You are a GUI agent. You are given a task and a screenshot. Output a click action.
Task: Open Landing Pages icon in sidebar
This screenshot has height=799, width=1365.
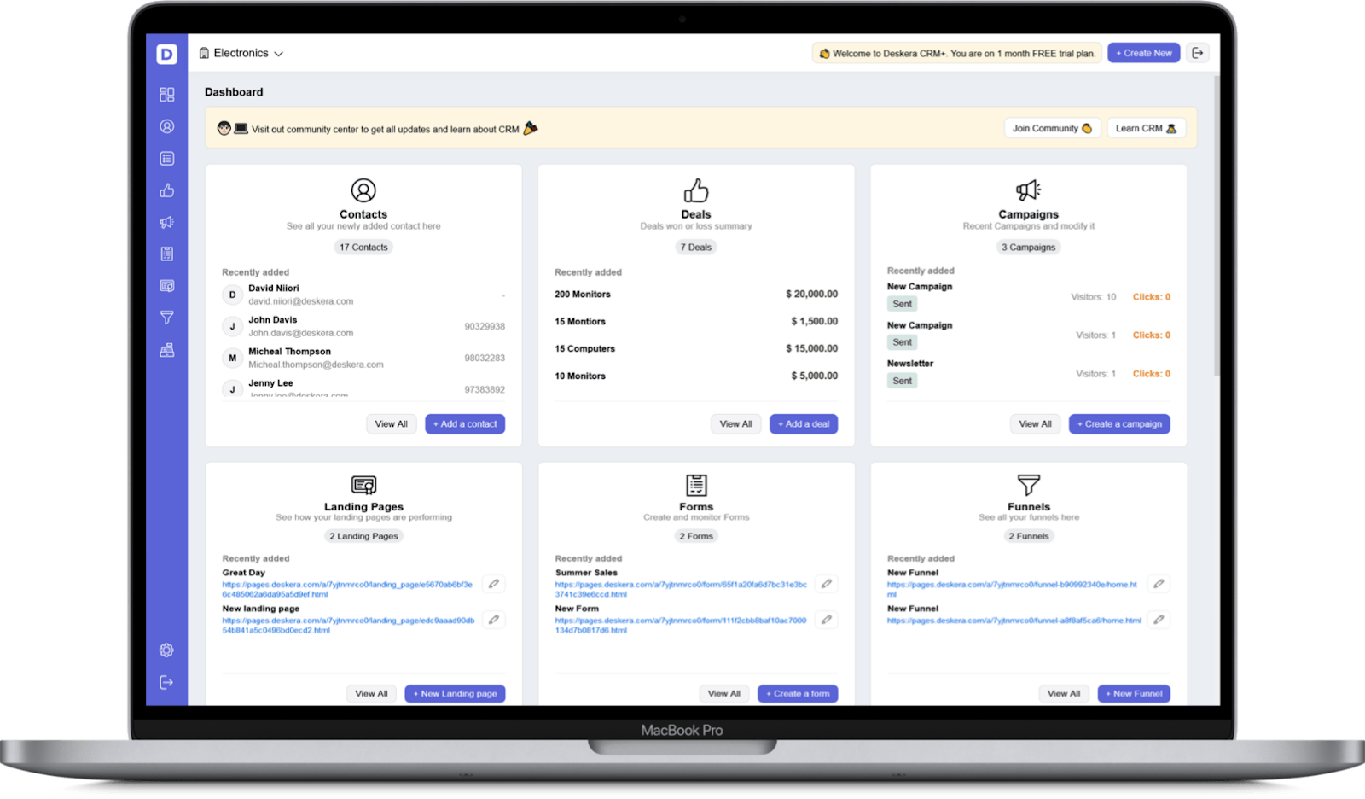point(167,286)
